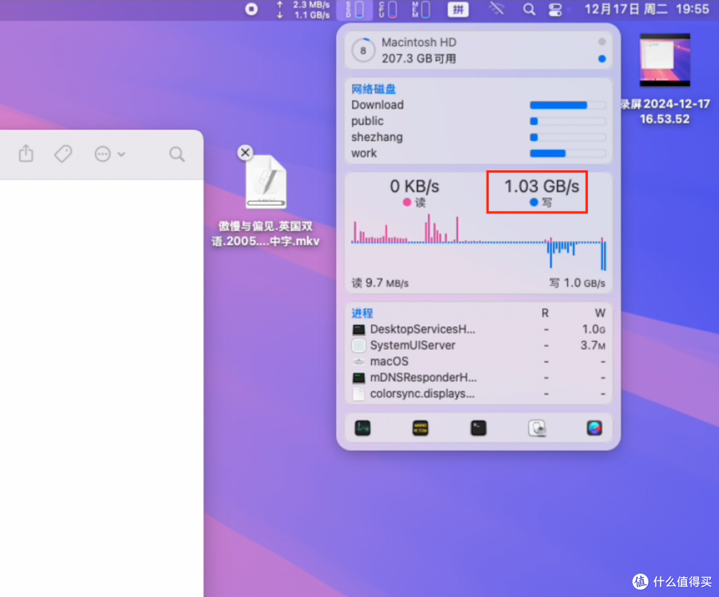The image size is (719, 597).
Task: Select the mkv file icon on the desktop
Action: tap(266, 182)
